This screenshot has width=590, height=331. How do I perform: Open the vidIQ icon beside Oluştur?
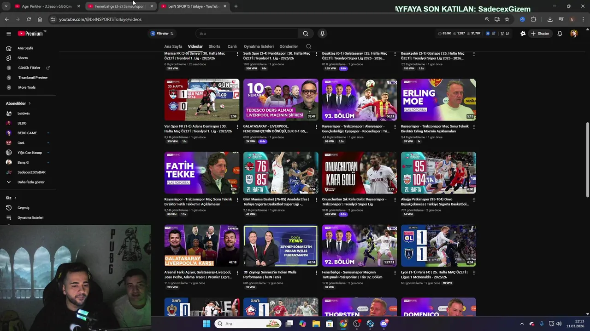coord(523,34)
